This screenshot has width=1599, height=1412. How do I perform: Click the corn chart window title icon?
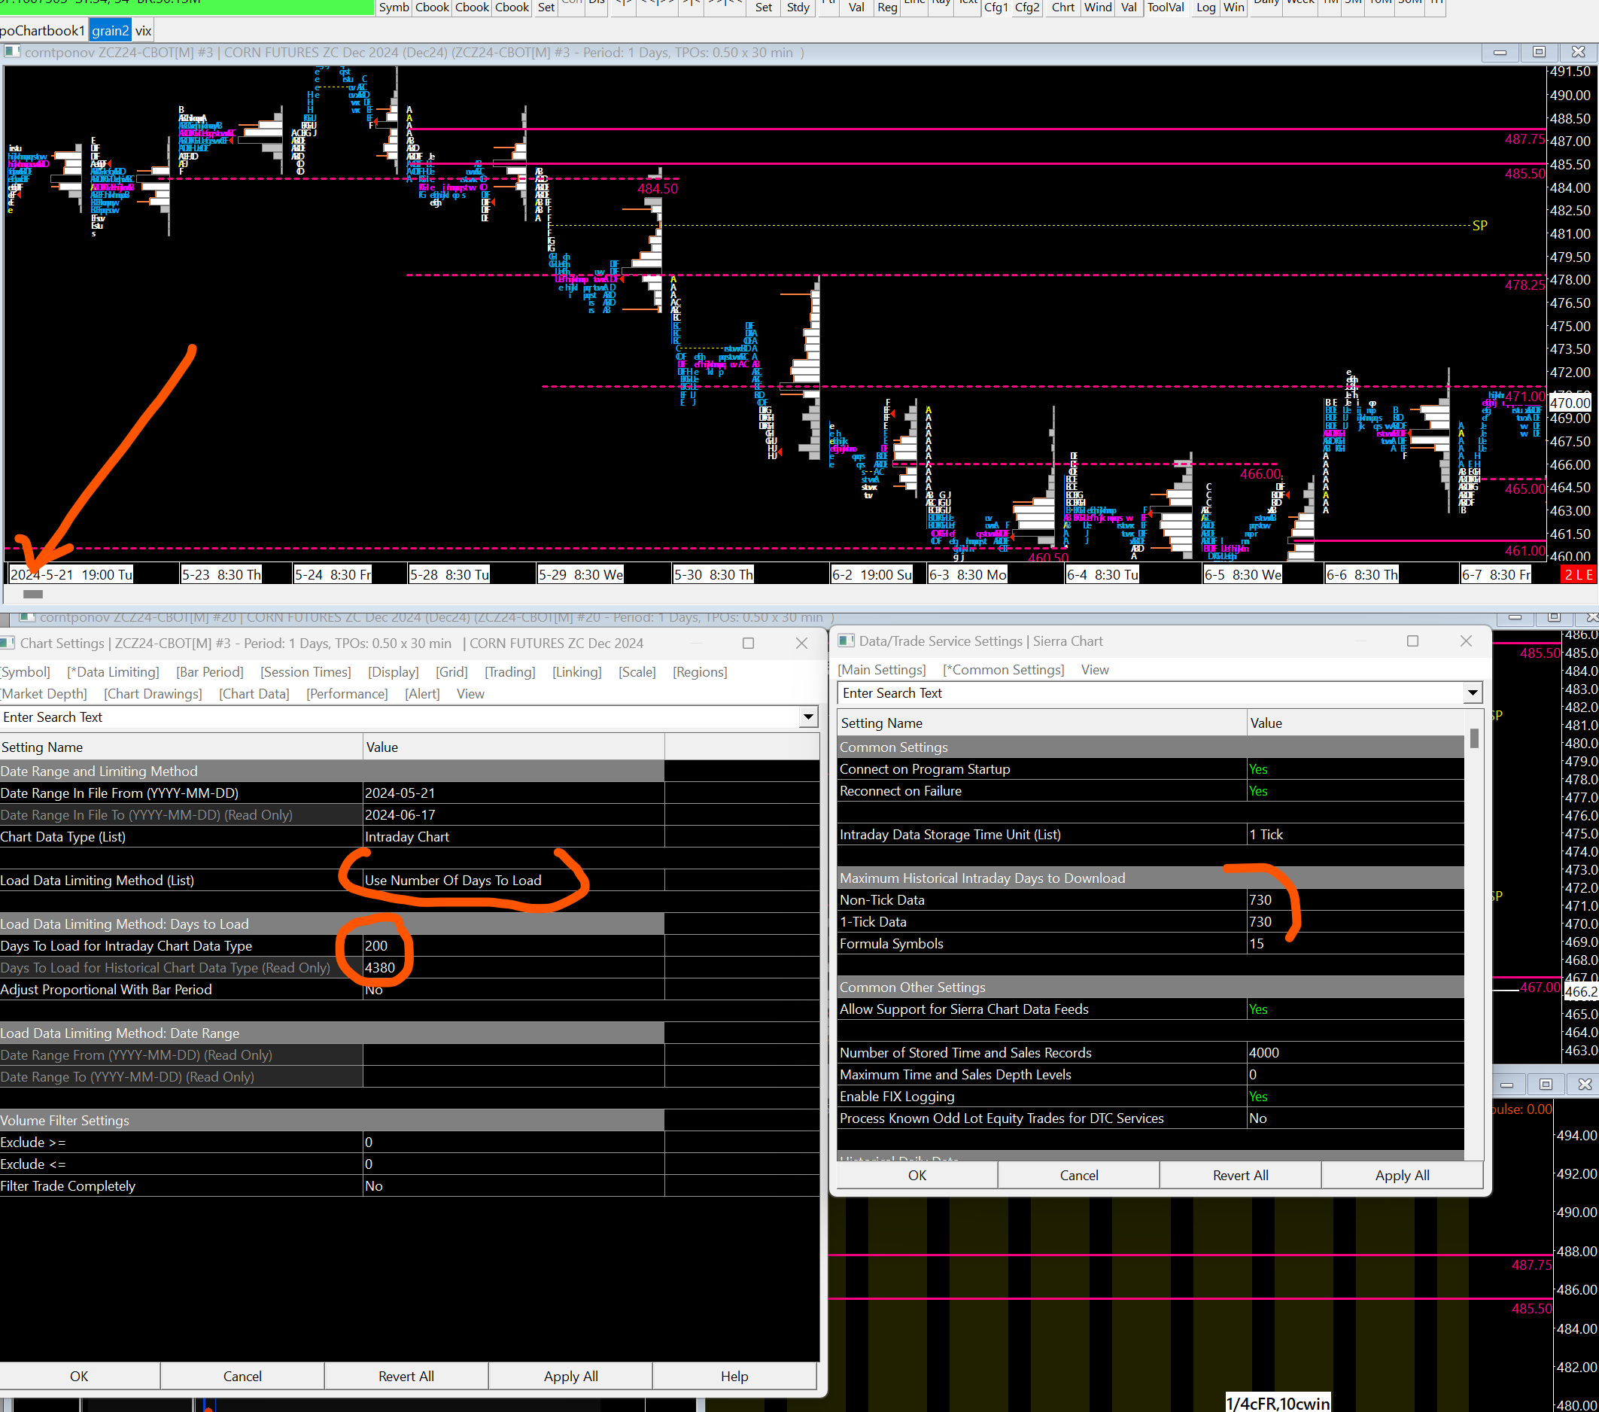12,53
